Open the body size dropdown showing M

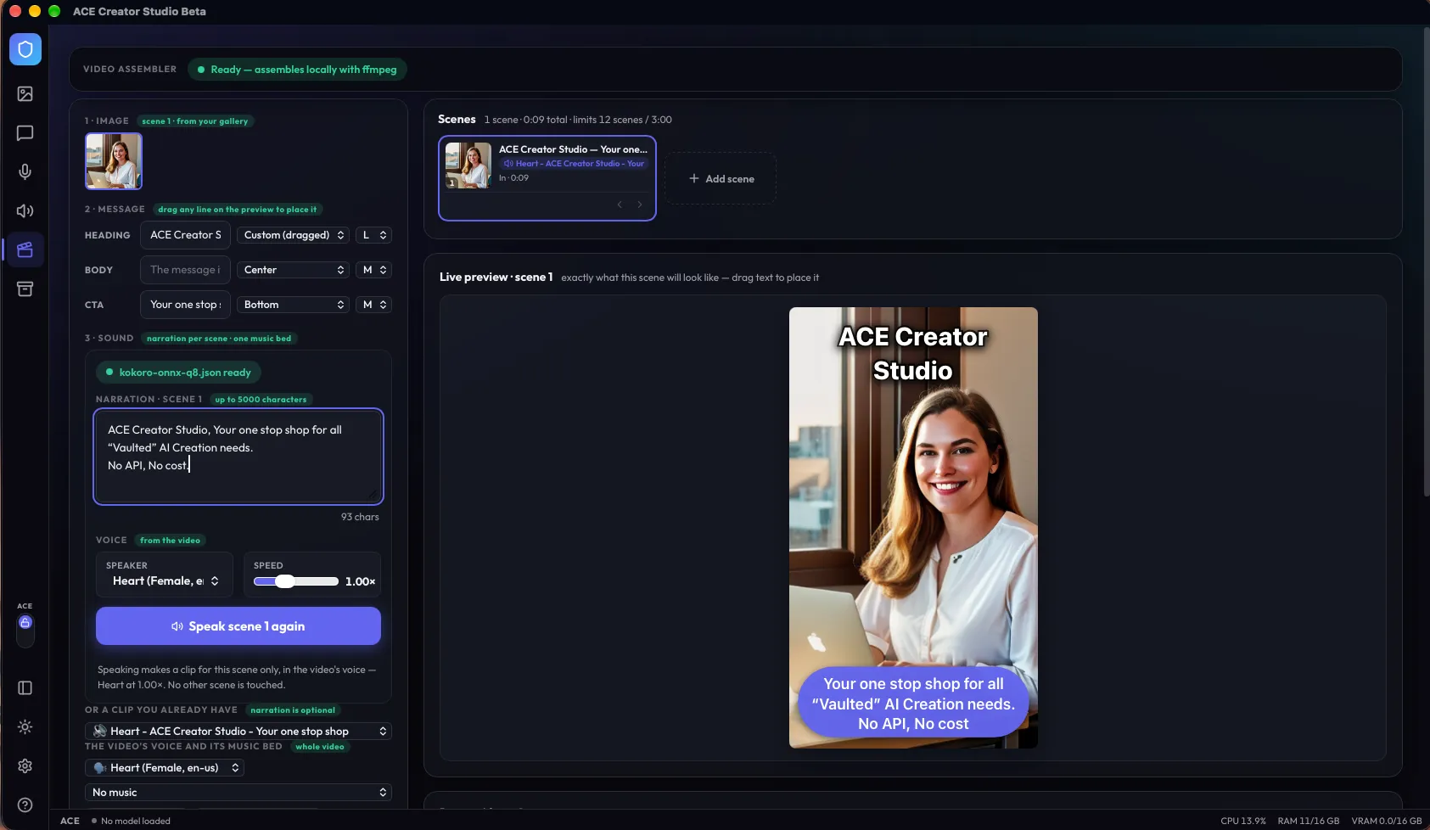tap(373, 270)
